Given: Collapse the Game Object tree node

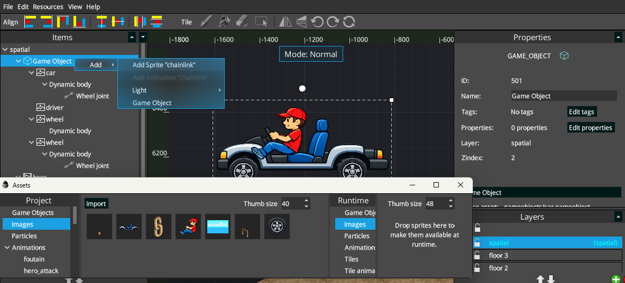Looking at the screenshot, I should [18, 61].
